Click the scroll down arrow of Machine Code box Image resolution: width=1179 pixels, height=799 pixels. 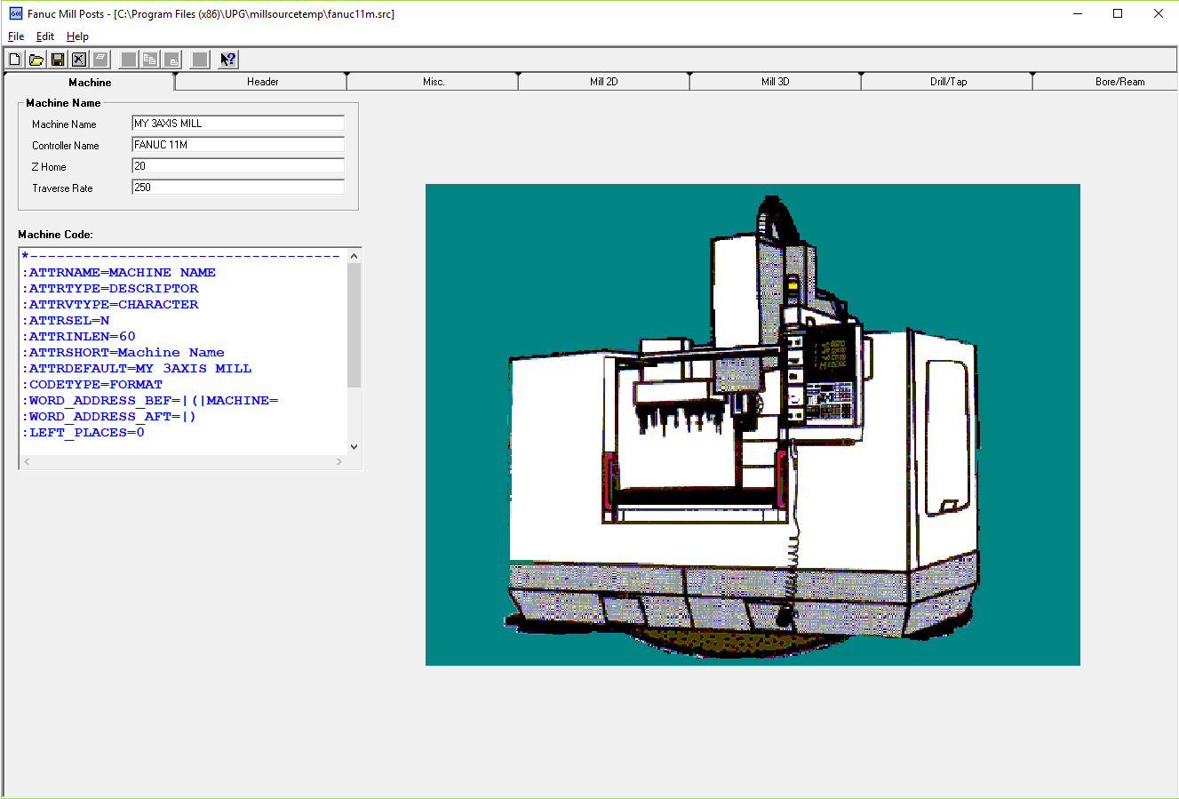click(x=354, y=447)
